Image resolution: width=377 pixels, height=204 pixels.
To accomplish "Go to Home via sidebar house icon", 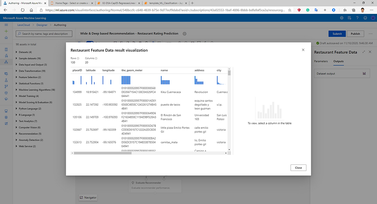I will click(6, 37).
